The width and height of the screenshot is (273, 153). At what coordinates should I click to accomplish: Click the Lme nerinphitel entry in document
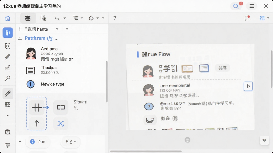(x=175, y=86)
